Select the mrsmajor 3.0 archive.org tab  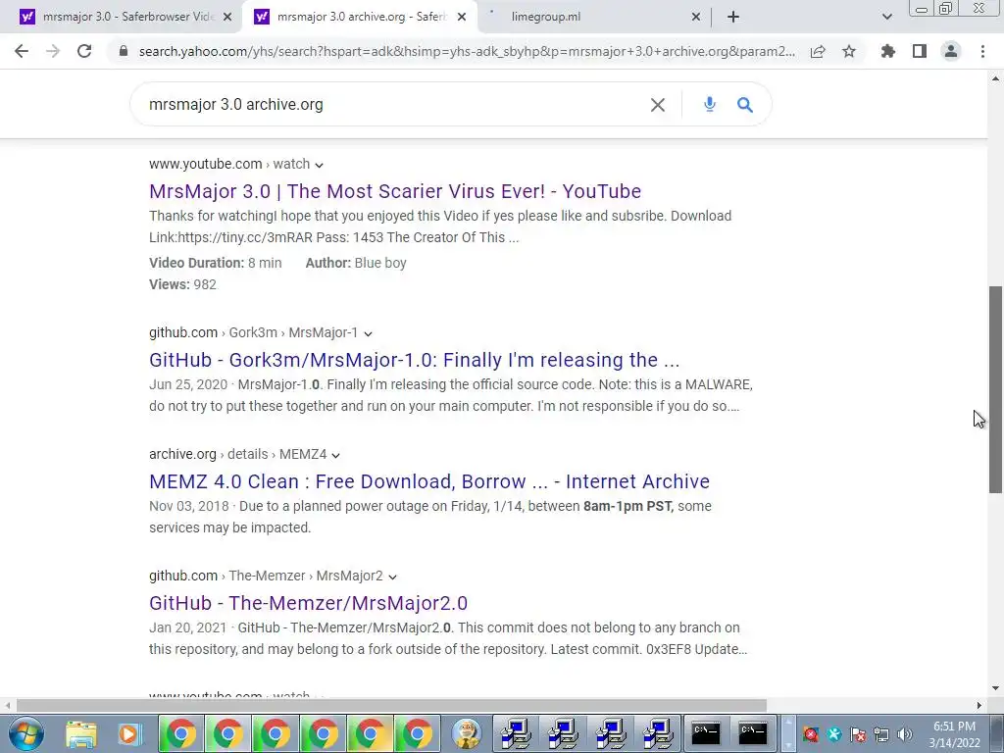pos(359,17)
